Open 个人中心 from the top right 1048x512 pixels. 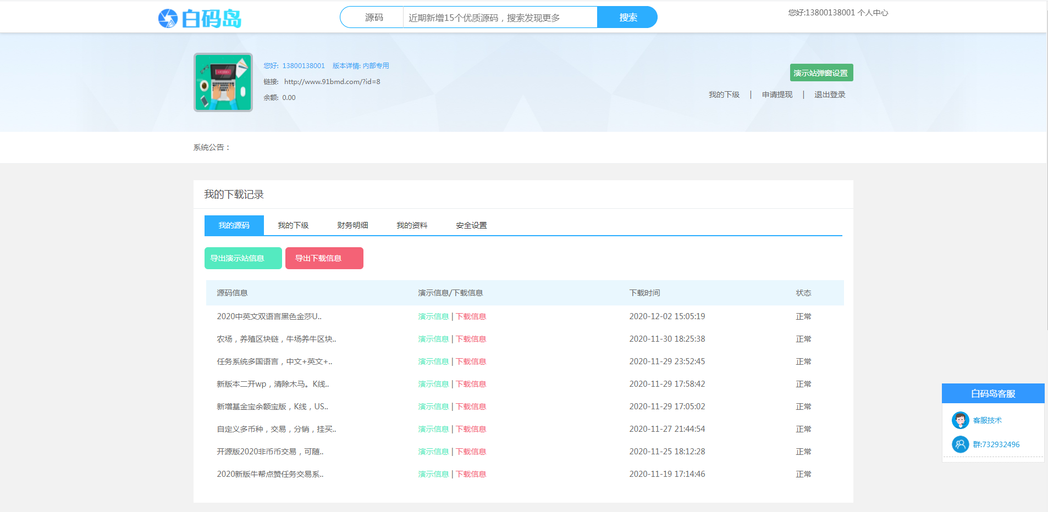pos(873,12)
